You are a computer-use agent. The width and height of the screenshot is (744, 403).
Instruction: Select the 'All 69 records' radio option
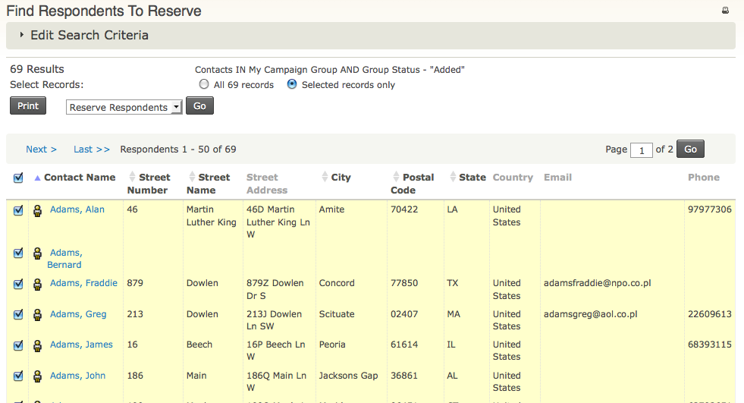pyautogui.click(x=204, y=84)
